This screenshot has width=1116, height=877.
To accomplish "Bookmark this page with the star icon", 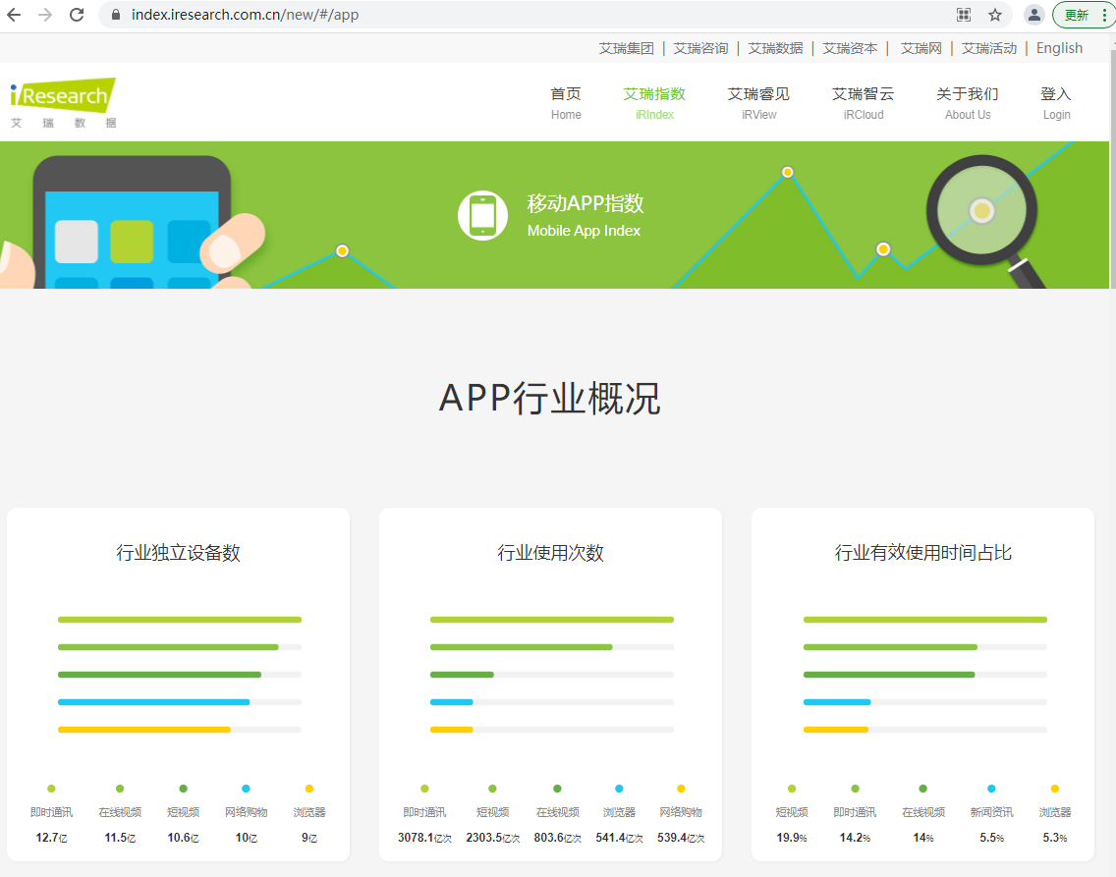I will click(995, 15).
